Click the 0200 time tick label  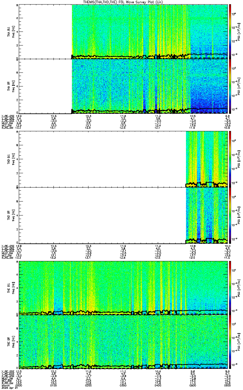pos(88,385)
